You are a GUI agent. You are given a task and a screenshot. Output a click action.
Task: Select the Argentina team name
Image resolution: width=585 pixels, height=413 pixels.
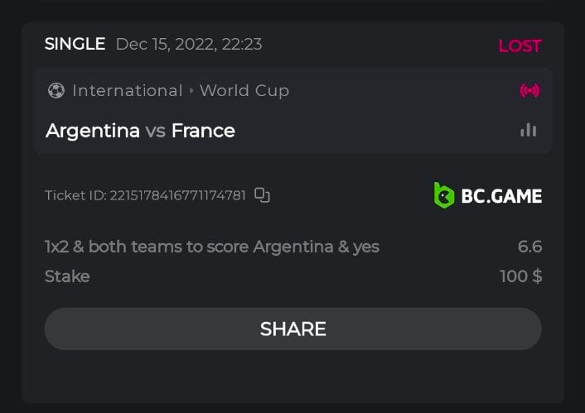(x=93, y=131)
